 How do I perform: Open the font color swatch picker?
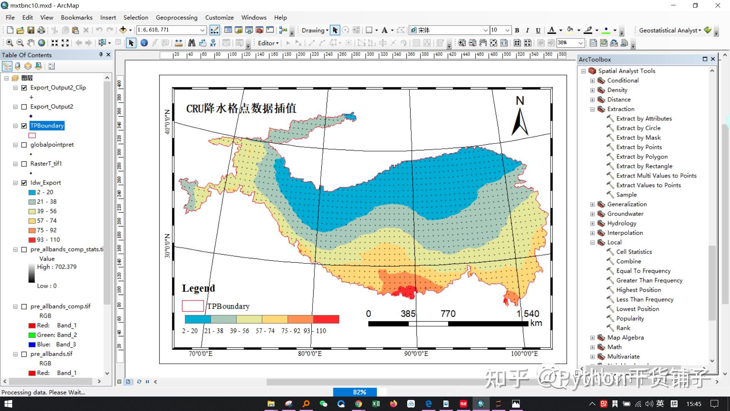pos(561,30)
